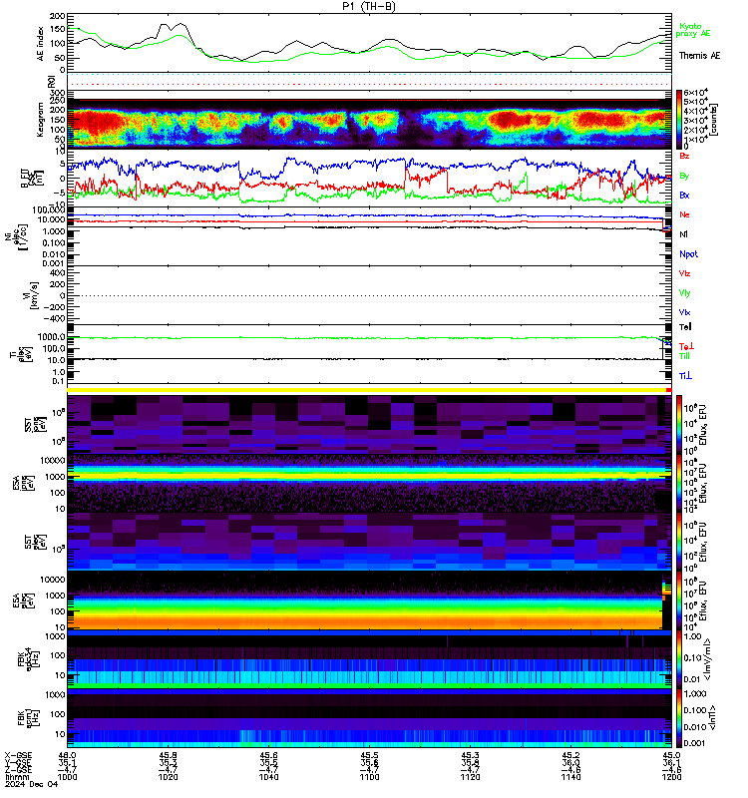Select the black Ni density legend label
The height and width of the screenshot is (798, 748).
[683, 234]
